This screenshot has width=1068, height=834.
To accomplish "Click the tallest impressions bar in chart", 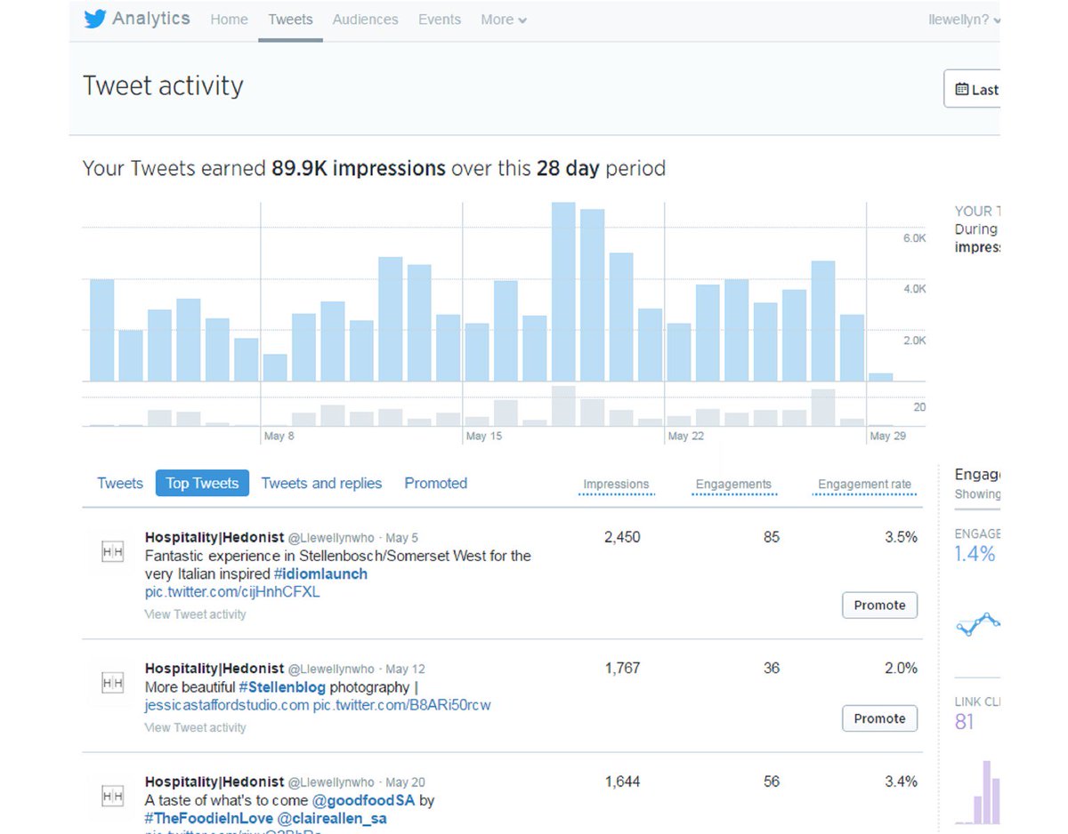I will click(x=563, y=292).
